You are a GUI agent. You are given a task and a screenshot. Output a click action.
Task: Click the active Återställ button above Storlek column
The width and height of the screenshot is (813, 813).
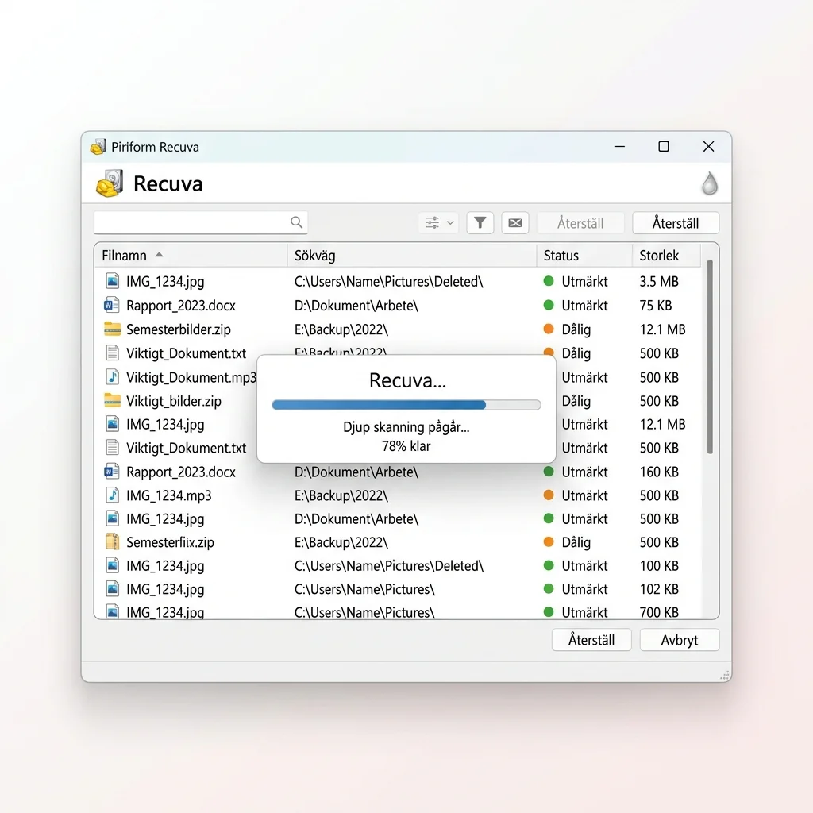(676, 223)
